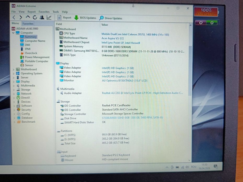
Task: Select the Power Management battery icon item
Action: (22, 57)
